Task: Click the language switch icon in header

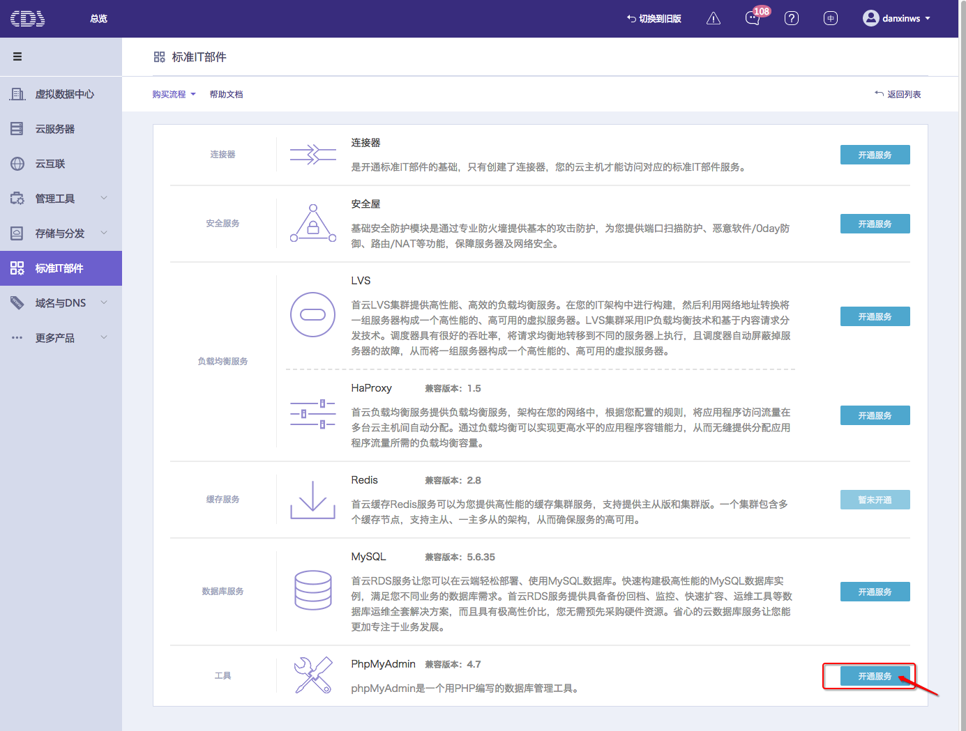Action: (x=830, y=19)
